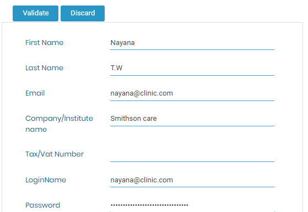The height and width of the screenshot is (212, 308).
Task: Click the Email label text
Action: tap(35, 93)
